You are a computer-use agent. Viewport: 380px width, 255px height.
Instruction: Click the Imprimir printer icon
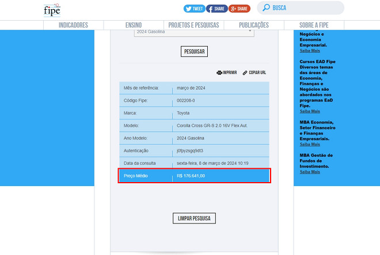[x=219, y=73]
